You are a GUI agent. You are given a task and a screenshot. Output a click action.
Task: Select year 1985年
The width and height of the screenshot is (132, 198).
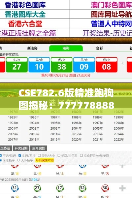pyautogui.click(x=13, y=117)
